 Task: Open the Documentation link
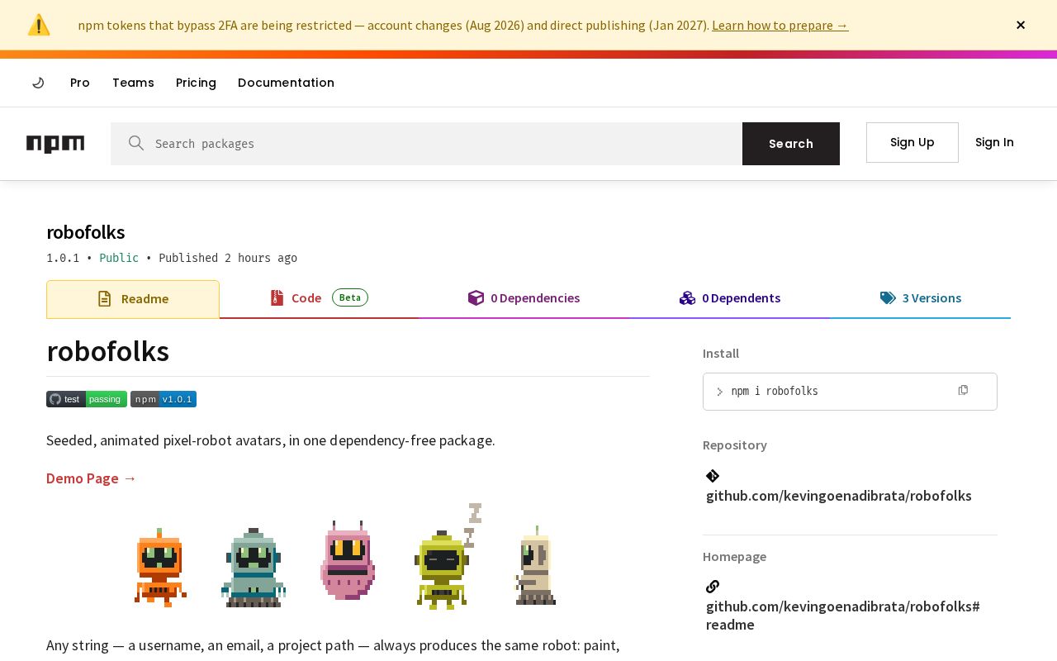coord(286,83)
